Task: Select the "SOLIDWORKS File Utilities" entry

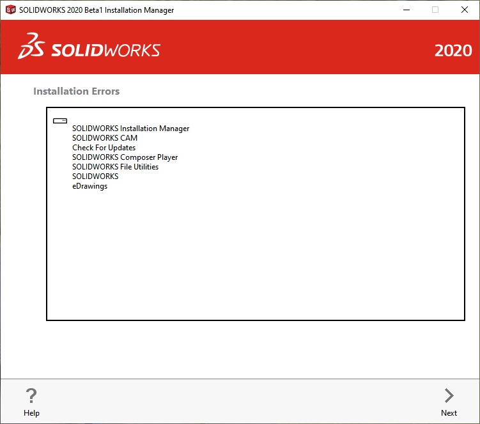Action: (116, 167)
